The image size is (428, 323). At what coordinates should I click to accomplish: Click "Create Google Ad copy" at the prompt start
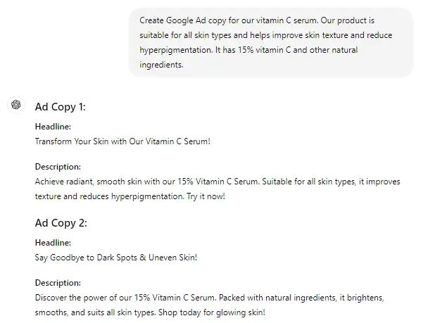(x=180, y=20)
